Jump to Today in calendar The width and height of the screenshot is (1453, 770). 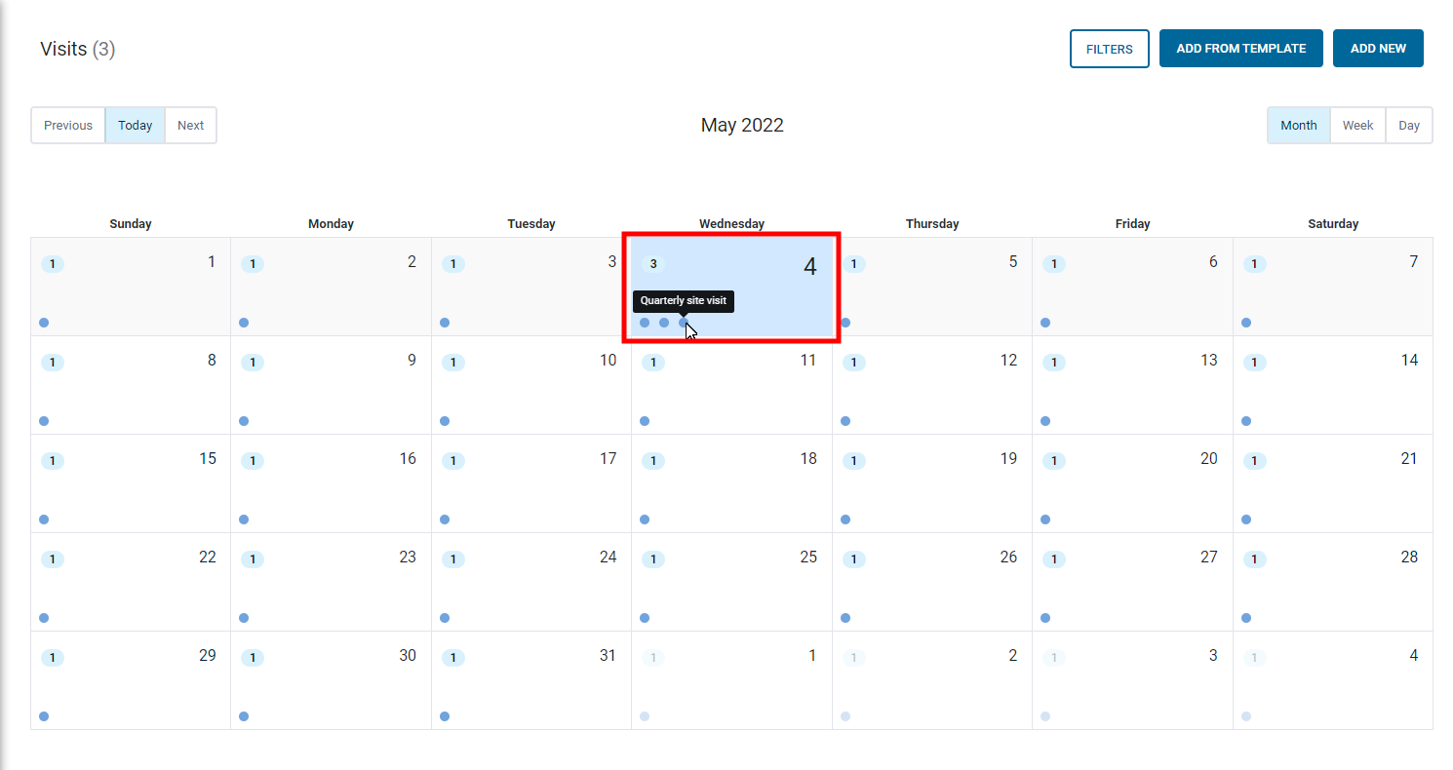[x=136, y=126]
